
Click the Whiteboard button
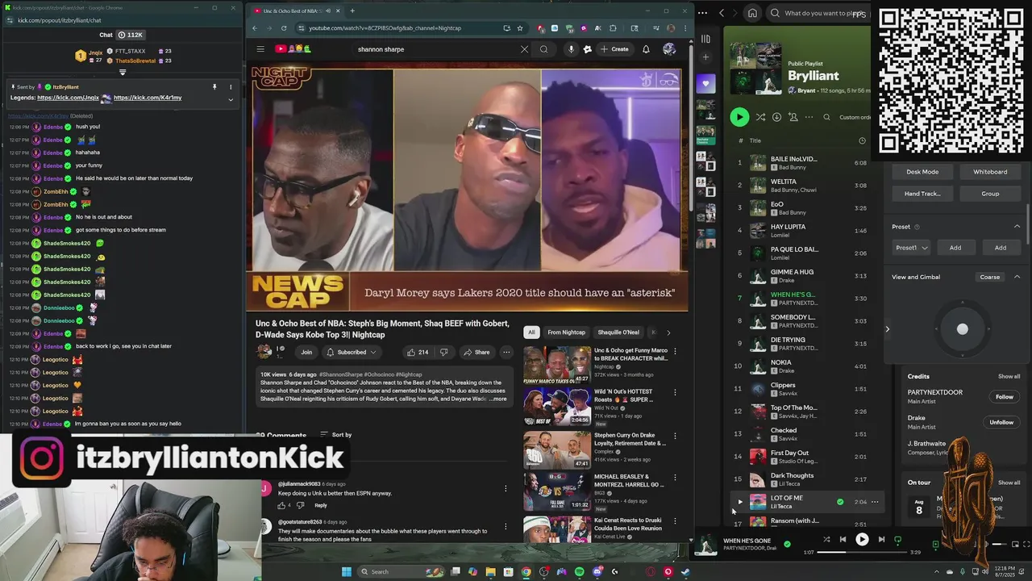point(990,172)
